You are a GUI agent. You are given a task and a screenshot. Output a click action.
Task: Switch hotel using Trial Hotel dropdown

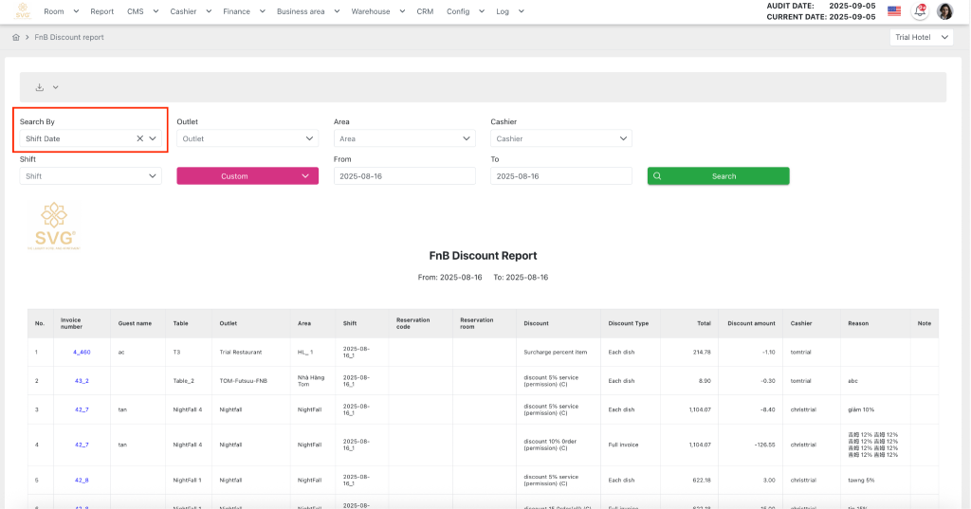click(922, 38)
